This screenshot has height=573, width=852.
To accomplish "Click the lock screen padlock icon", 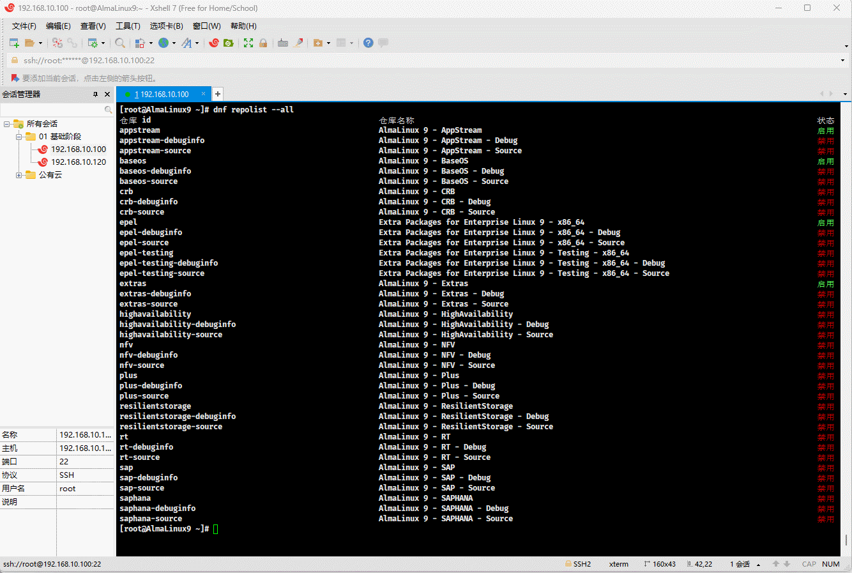I will [263, 43].
